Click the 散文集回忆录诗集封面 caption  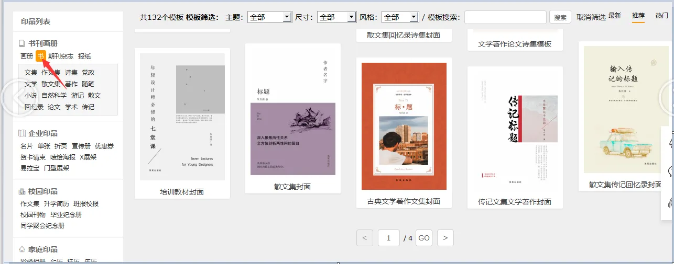point(404,35)
